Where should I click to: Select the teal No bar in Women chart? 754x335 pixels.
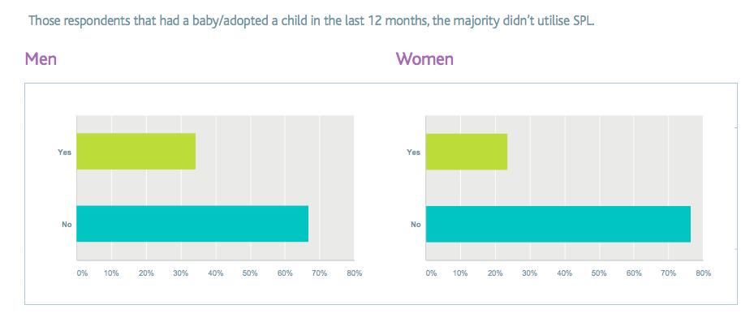558,224
